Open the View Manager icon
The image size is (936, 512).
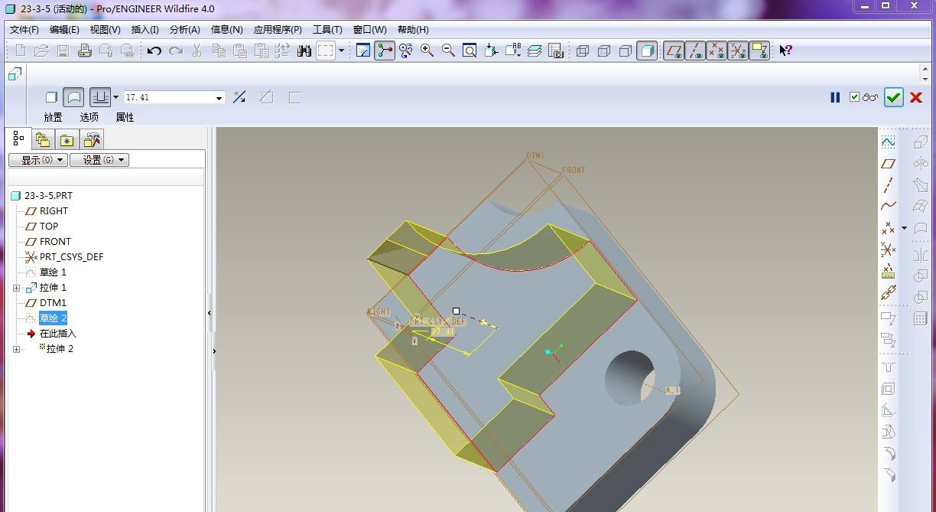[x=556, y=51]
